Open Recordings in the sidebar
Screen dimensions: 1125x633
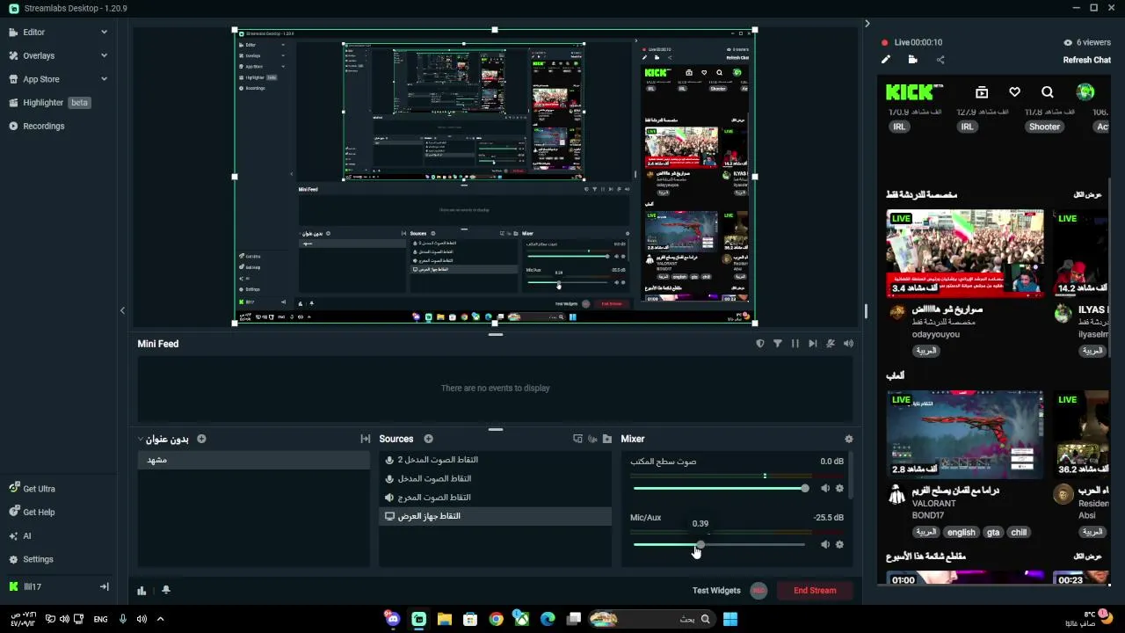(x=43, y=126)
